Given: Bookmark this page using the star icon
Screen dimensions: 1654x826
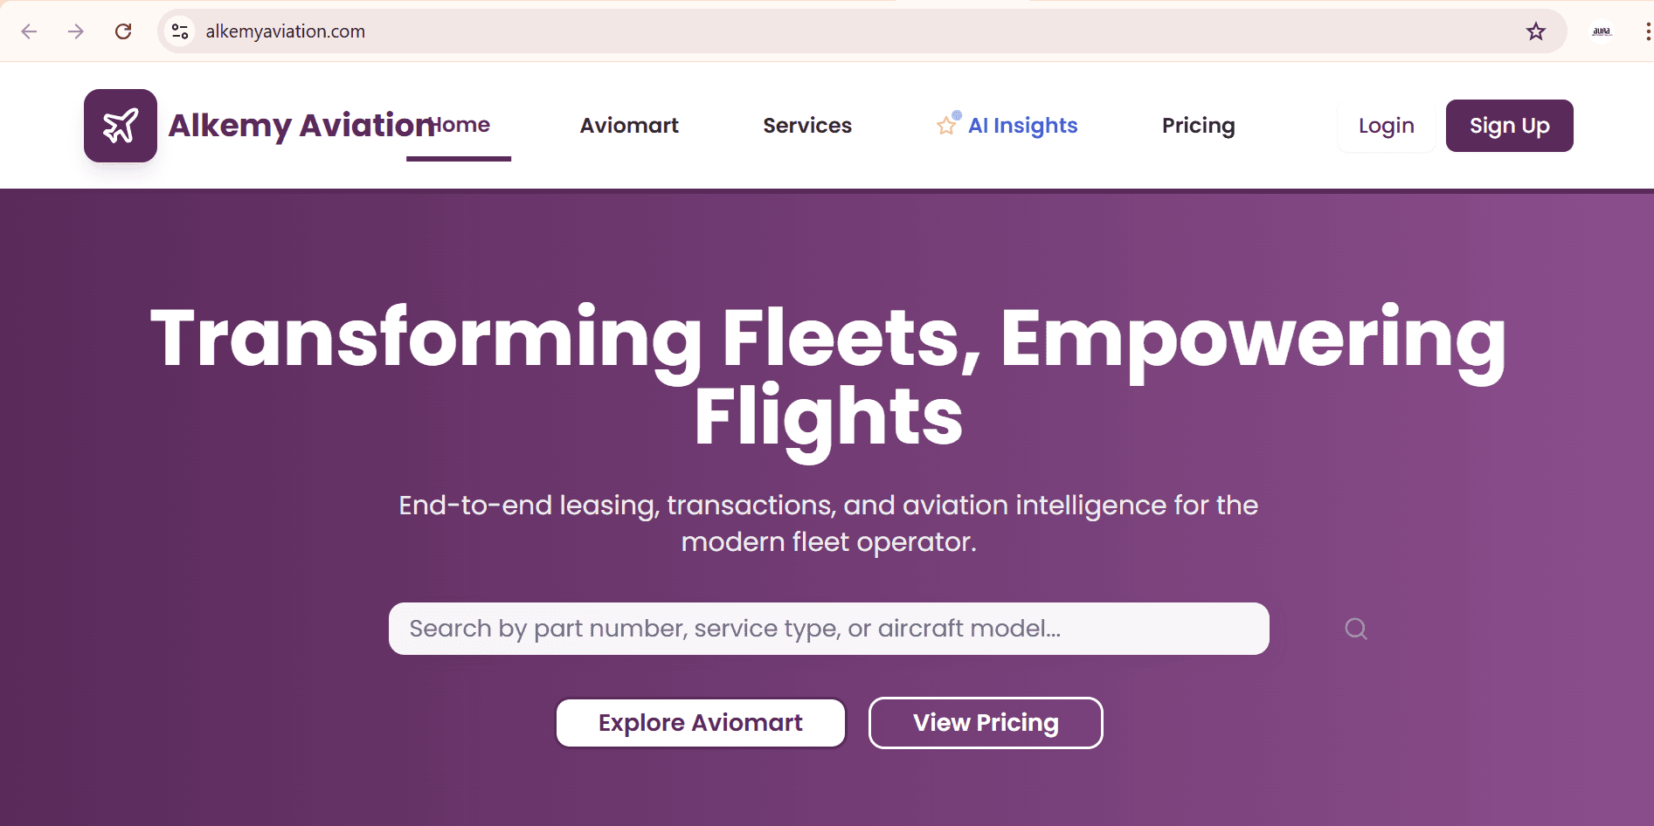Looking at the screenshot, I should click(x=1535, y=31).
